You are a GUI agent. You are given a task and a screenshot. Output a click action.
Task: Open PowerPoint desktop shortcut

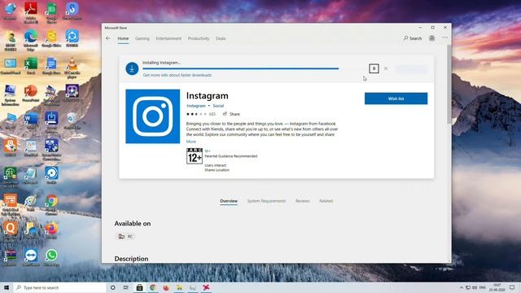(31, 94)
